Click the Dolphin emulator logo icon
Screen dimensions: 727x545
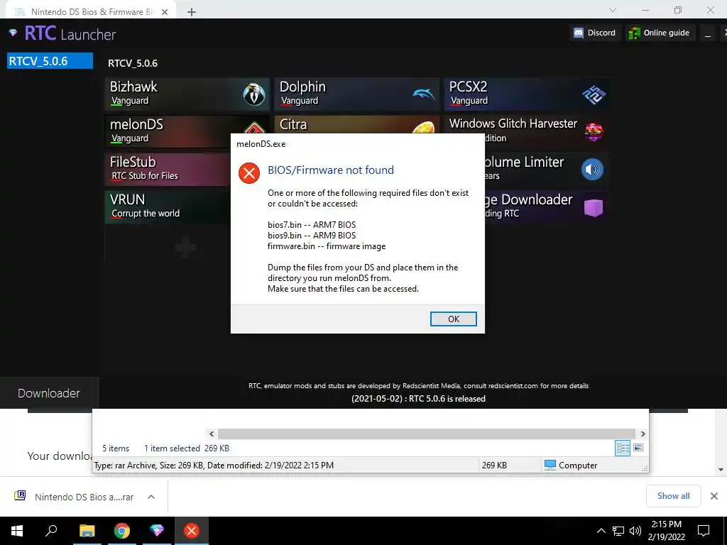[x=423, y=94]
